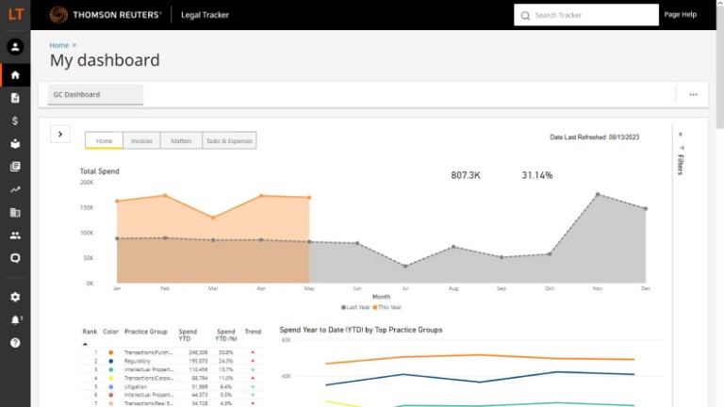The width and height of the screenshot is (724, 407).
Task: Switch to the Invoices tab
Action: tap(141, 140)
